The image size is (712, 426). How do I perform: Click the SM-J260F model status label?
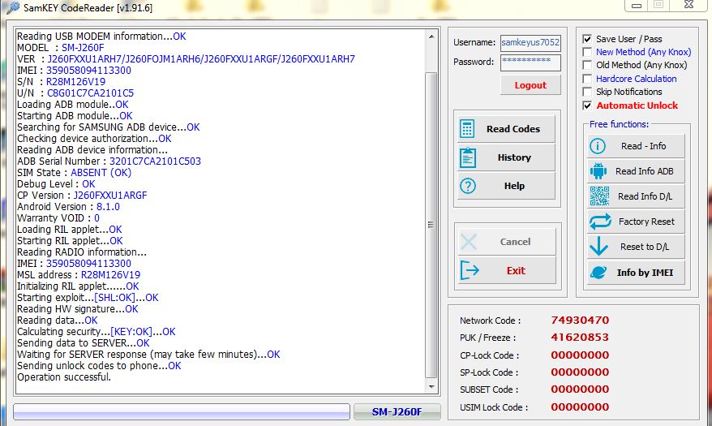pos(397,412)
